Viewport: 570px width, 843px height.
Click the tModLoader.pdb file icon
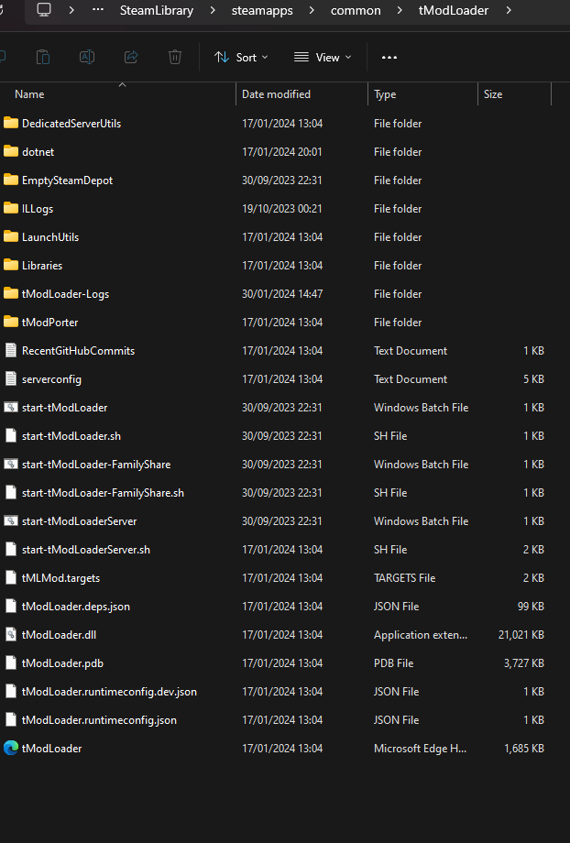[x=11, y=663]
